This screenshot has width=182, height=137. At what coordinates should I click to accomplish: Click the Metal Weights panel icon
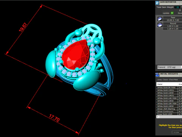coord(157,75)
